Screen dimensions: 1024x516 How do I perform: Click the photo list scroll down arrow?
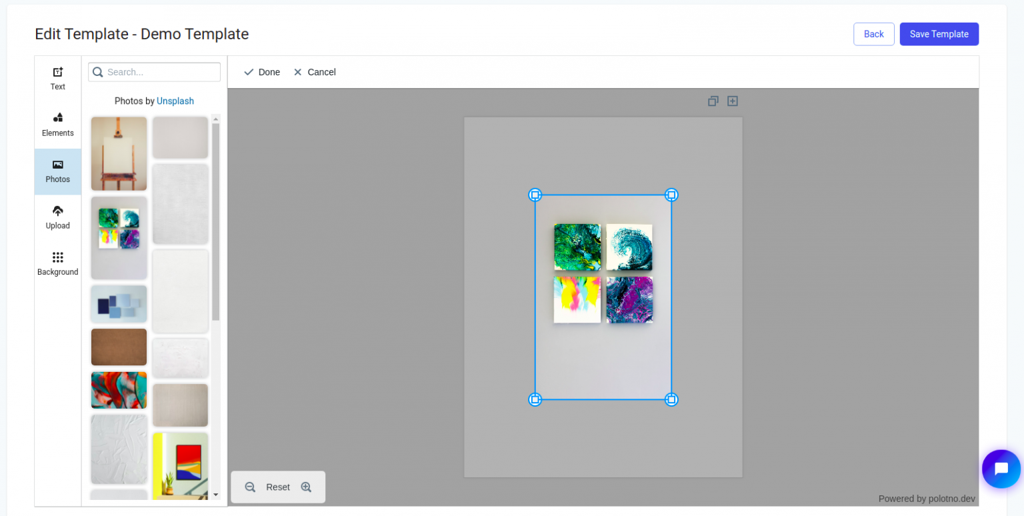pos(215,495)
